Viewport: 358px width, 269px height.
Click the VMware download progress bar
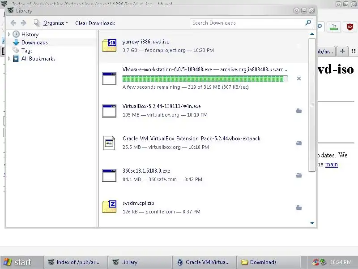[x=205, y=79]
